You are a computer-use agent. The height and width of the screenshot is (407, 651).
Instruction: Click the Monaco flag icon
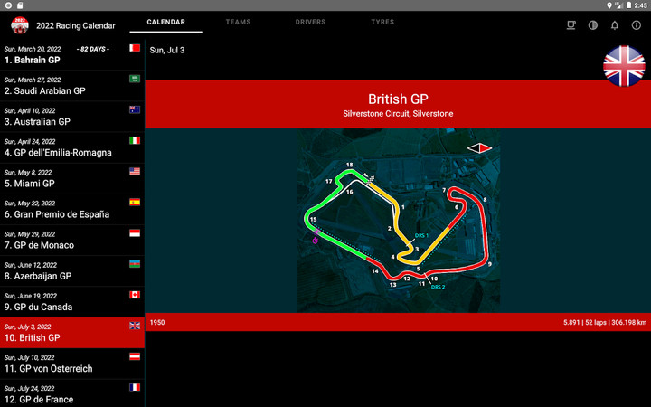[135, 233]
